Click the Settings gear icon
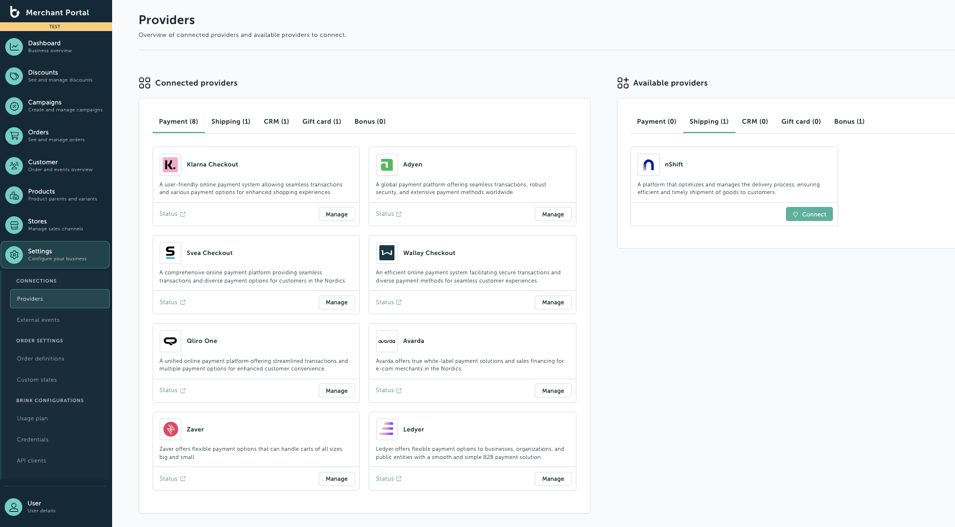 (14, 255)
